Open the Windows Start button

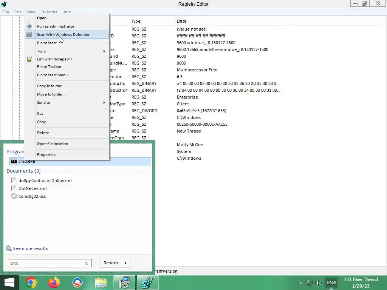9,282
